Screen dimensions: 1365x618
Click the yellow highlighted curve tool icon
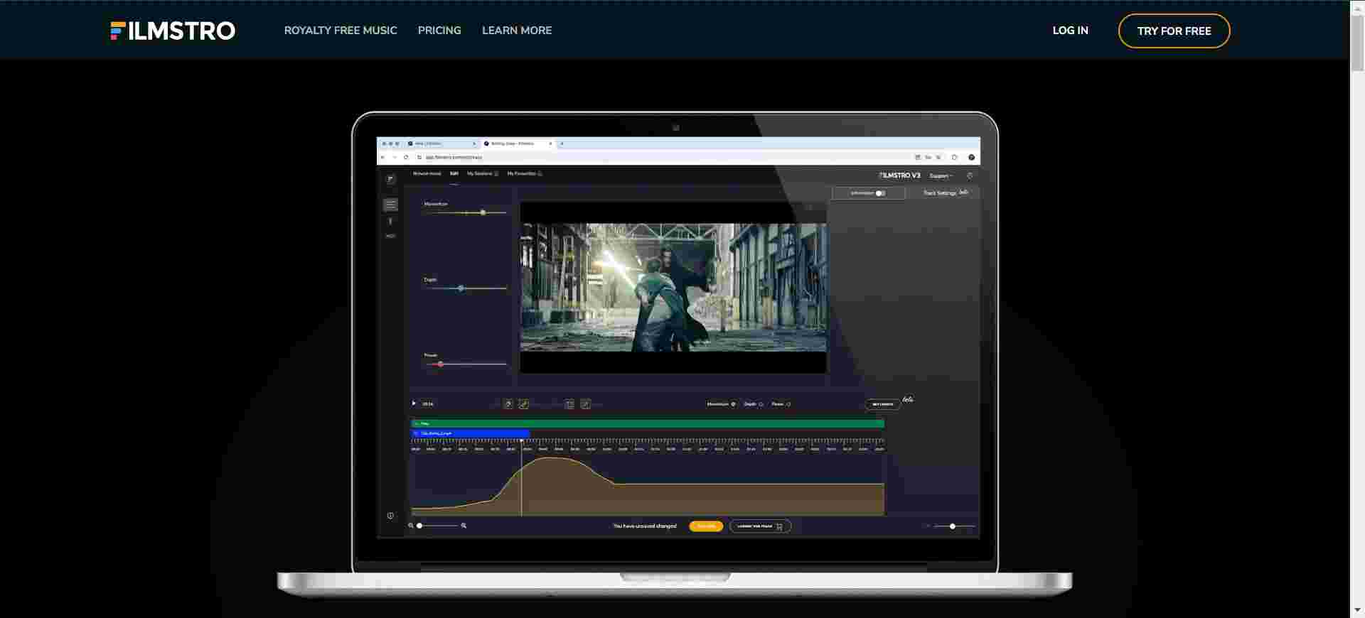pos(524,404)
